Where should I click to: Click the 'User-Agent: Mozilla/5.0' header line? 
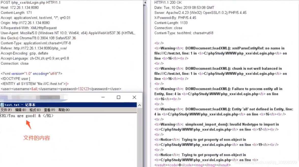tap(68, 33)
